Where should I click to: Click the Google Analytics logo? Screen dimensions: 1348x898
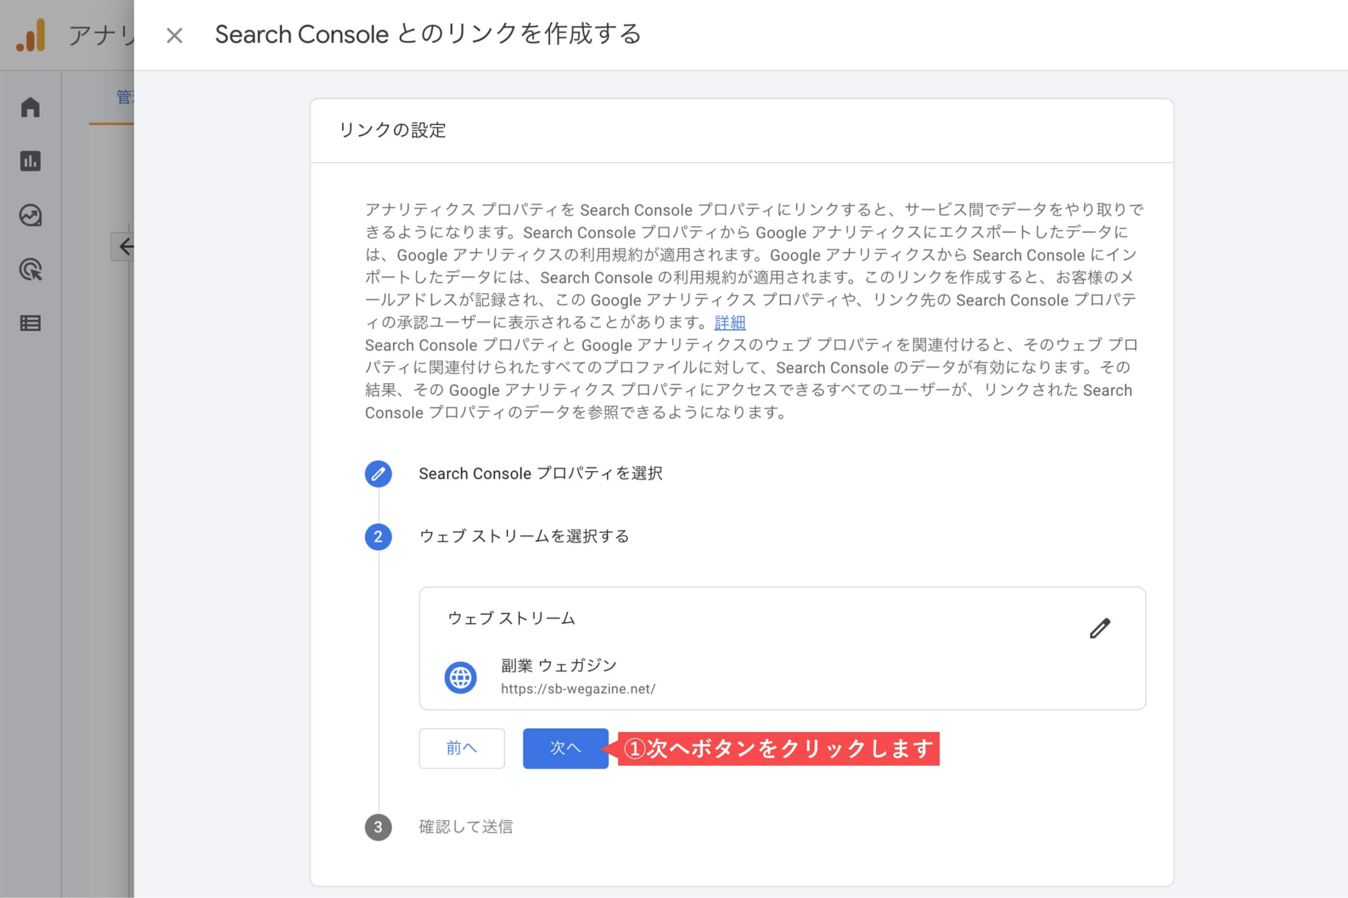(x=31, y=35)
